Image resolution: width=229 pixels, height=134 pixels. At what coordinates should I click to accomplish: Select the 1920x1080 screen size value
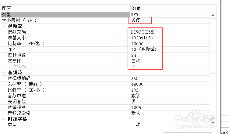click(x=142, y=38)
